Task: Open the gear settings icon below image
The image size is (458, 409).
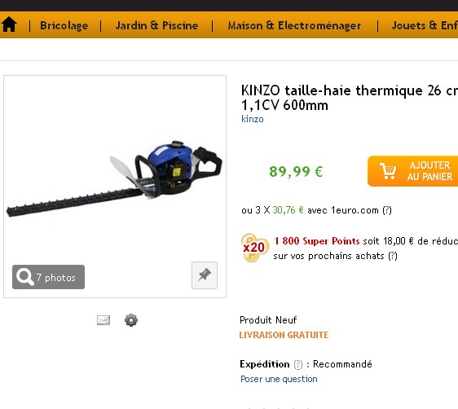Action: tap(131, 320)
